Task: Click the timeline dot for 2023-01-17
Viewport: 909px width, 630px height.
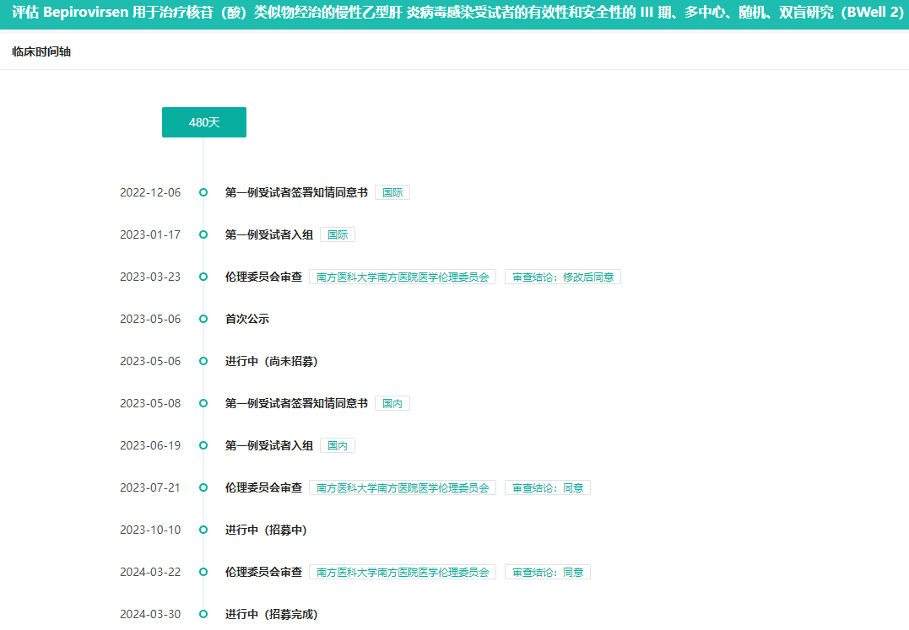Action: [x=203, y=234]
